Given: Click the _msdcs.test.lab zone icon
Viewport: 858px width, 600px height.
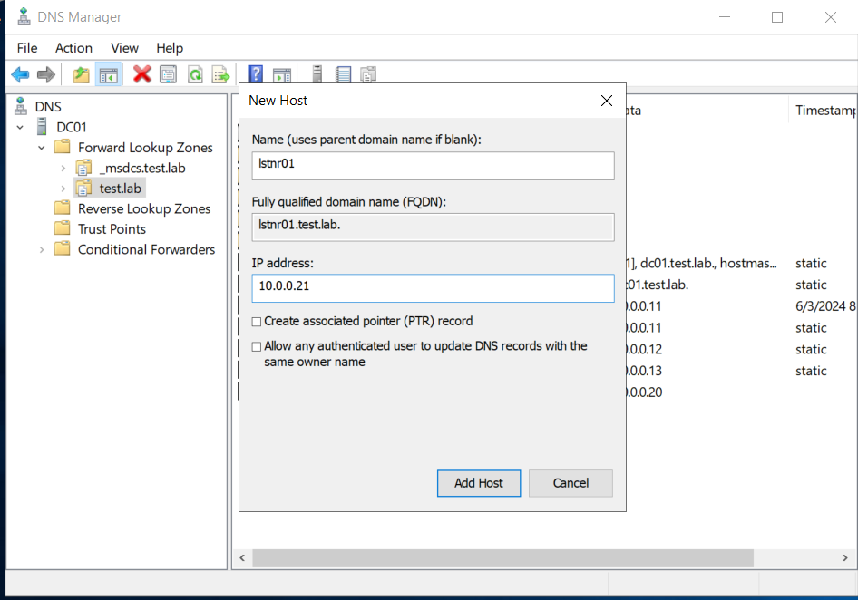Looking at the screenshot, I should (x=83, y=168).
